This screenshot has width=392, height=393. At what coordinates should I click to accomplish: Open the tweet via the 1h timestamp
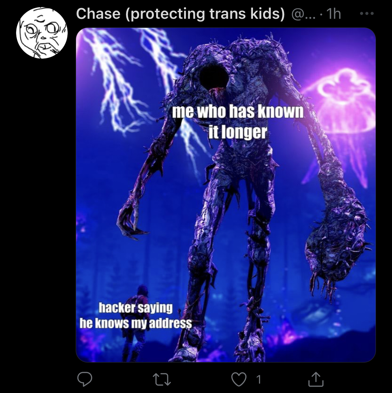point(334,14)
